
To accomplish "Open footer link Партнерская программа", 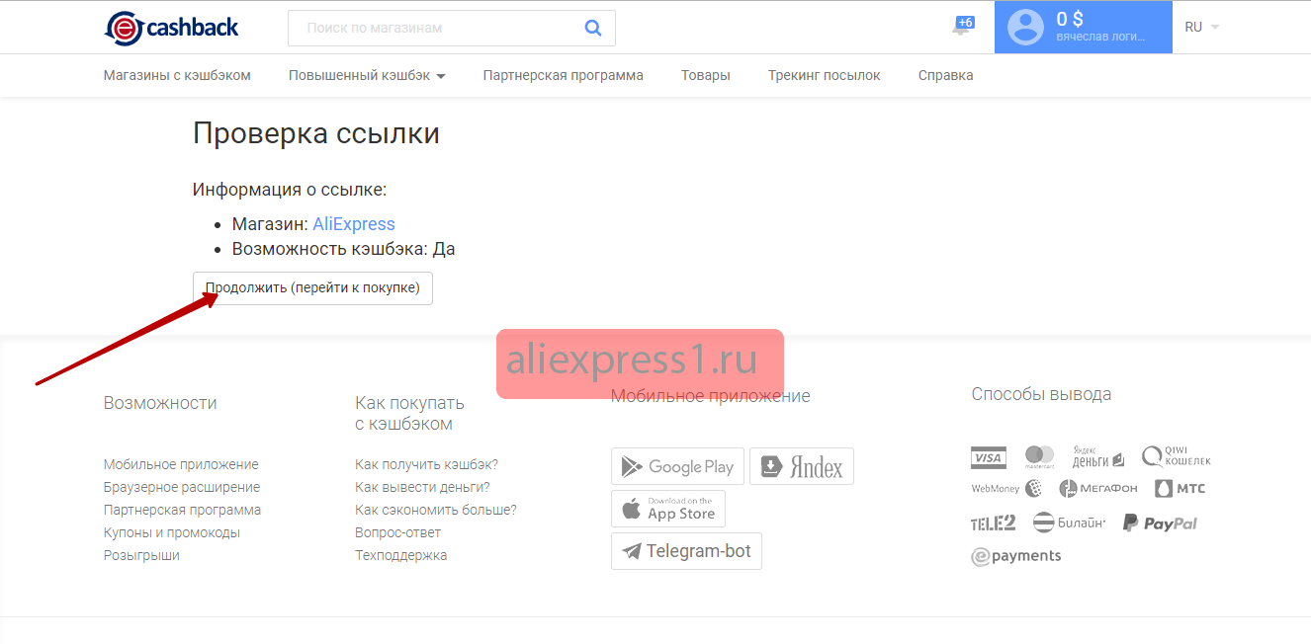I will (x=183, y=510).
